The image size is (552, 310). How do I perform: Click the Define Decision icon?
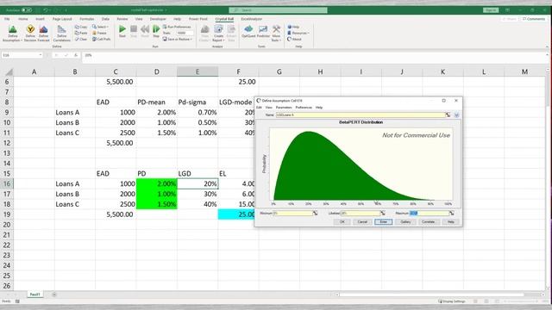pyautogui.click(x=30, y=34)
